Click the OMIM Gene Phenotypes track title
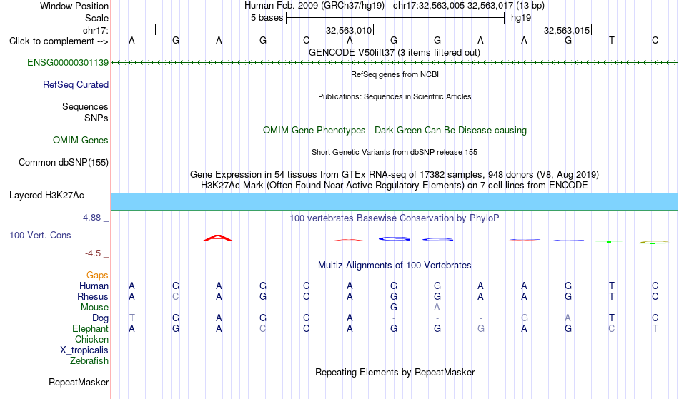The width and height of the screenshot is (679, 399). (395, 130)
